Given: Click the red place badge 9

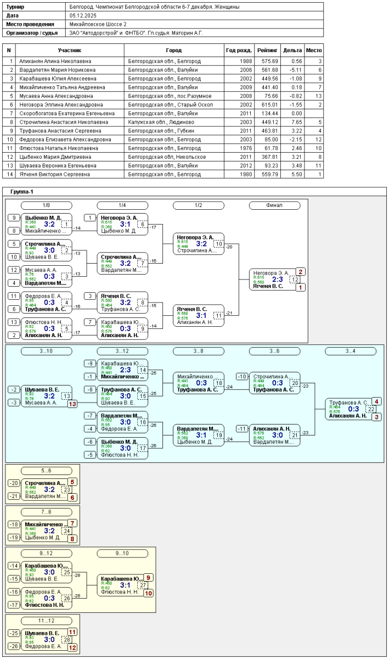Looking at the screenshot, I should [148, 578].
